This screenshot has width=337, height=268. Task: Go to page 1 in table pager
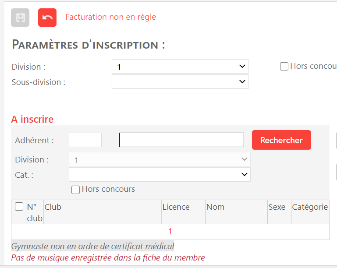pos(170,232)
